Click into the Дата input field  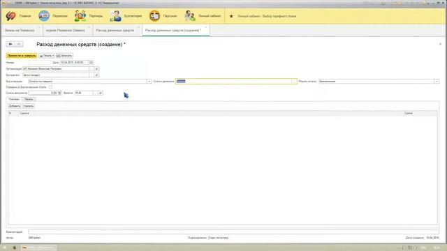point(75,62)
